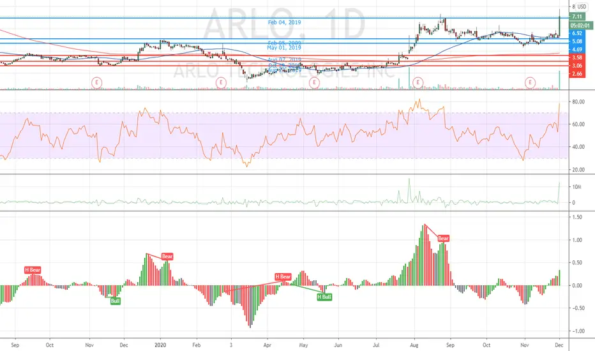Screen dimensions: 595x351
Task: Select the Aug 07, 2019 line label
Action: pos(284,59)
